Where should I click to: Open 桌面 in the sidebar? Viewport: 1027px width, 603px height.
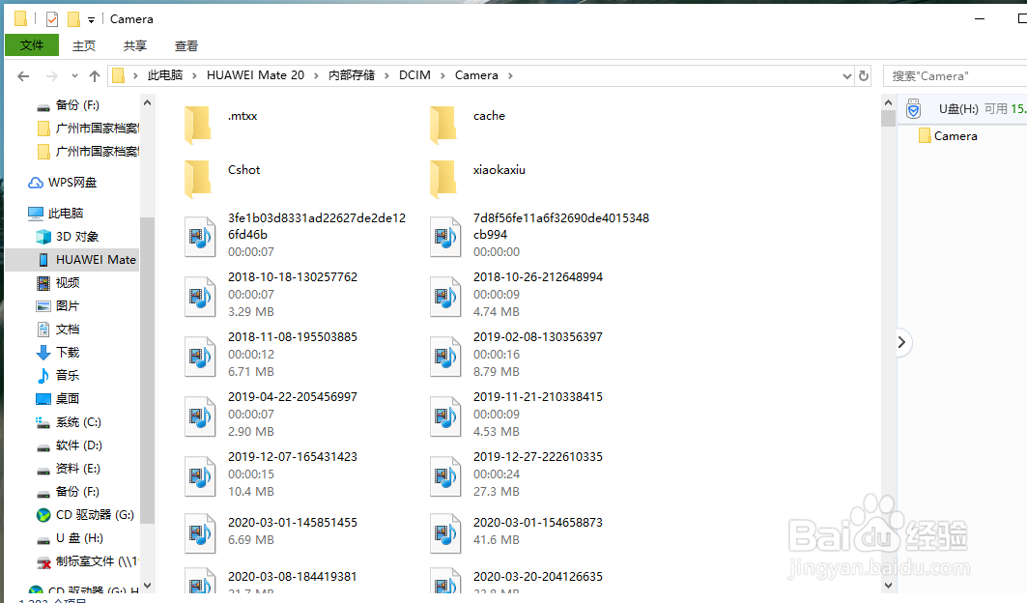coord(58,398)
